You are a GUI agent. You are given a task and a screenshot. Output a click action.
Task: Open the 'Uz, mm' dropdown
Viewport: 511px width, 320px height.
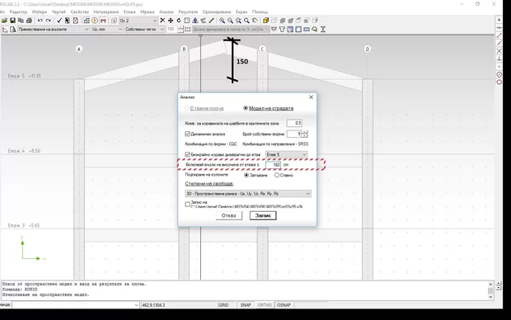[x=107, y=30]
